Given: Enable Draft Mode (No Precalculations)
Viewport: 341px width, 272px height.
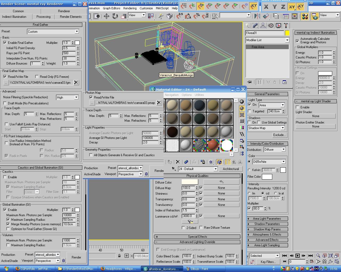Looking at the screenshot, I should click(5, 103).
